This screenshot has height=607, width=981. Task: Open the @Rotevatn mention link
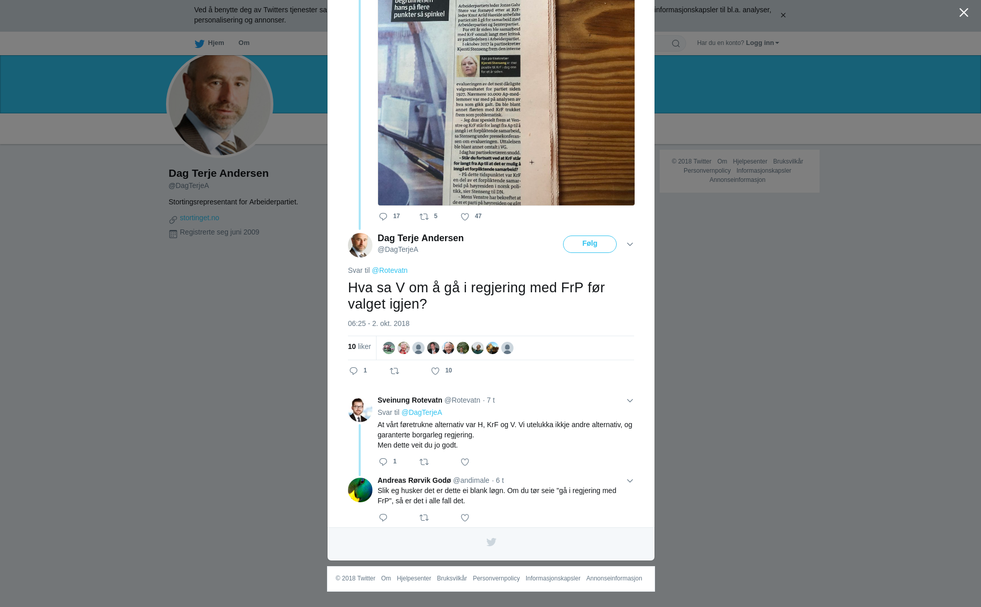tap(390, 270)
